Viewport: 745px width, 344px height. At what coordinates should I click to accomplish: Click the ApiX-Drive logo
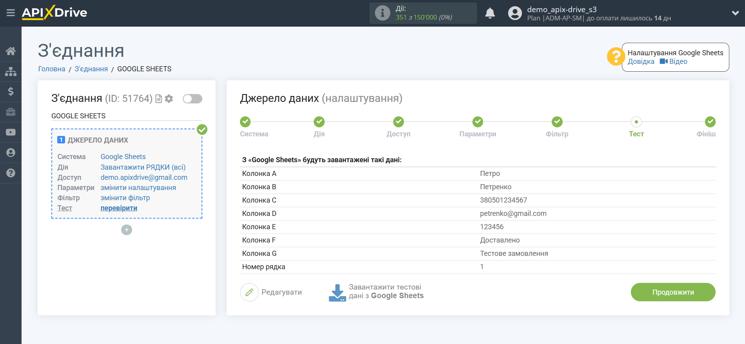tap(55, 13)
